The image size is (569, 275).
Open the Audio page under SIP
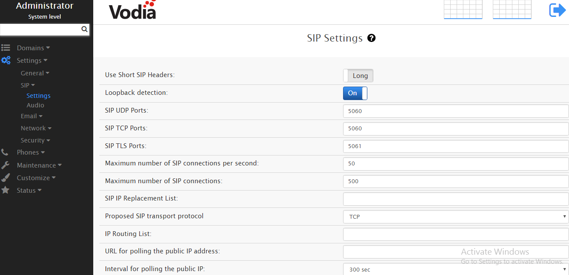[x=35, y=105]
